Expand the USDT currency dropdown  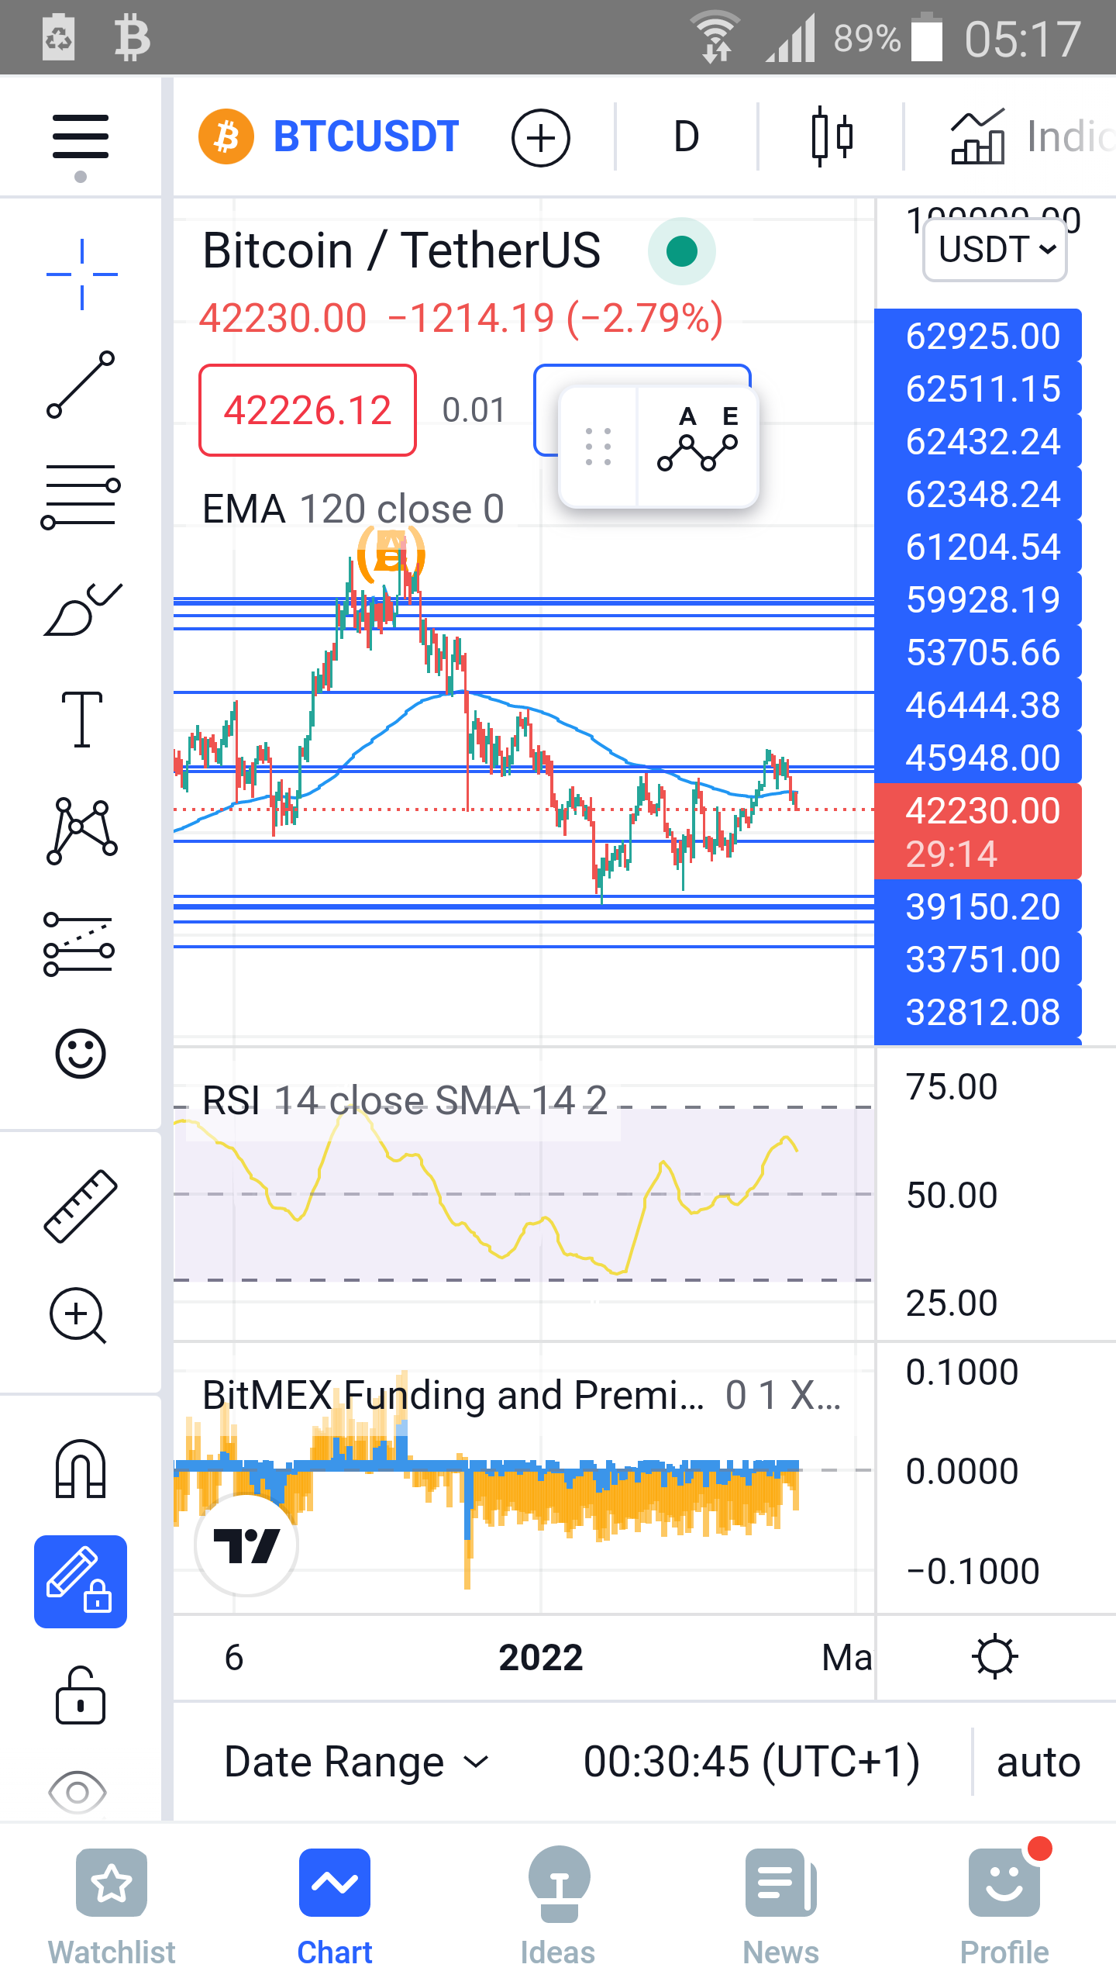(995, 250)
